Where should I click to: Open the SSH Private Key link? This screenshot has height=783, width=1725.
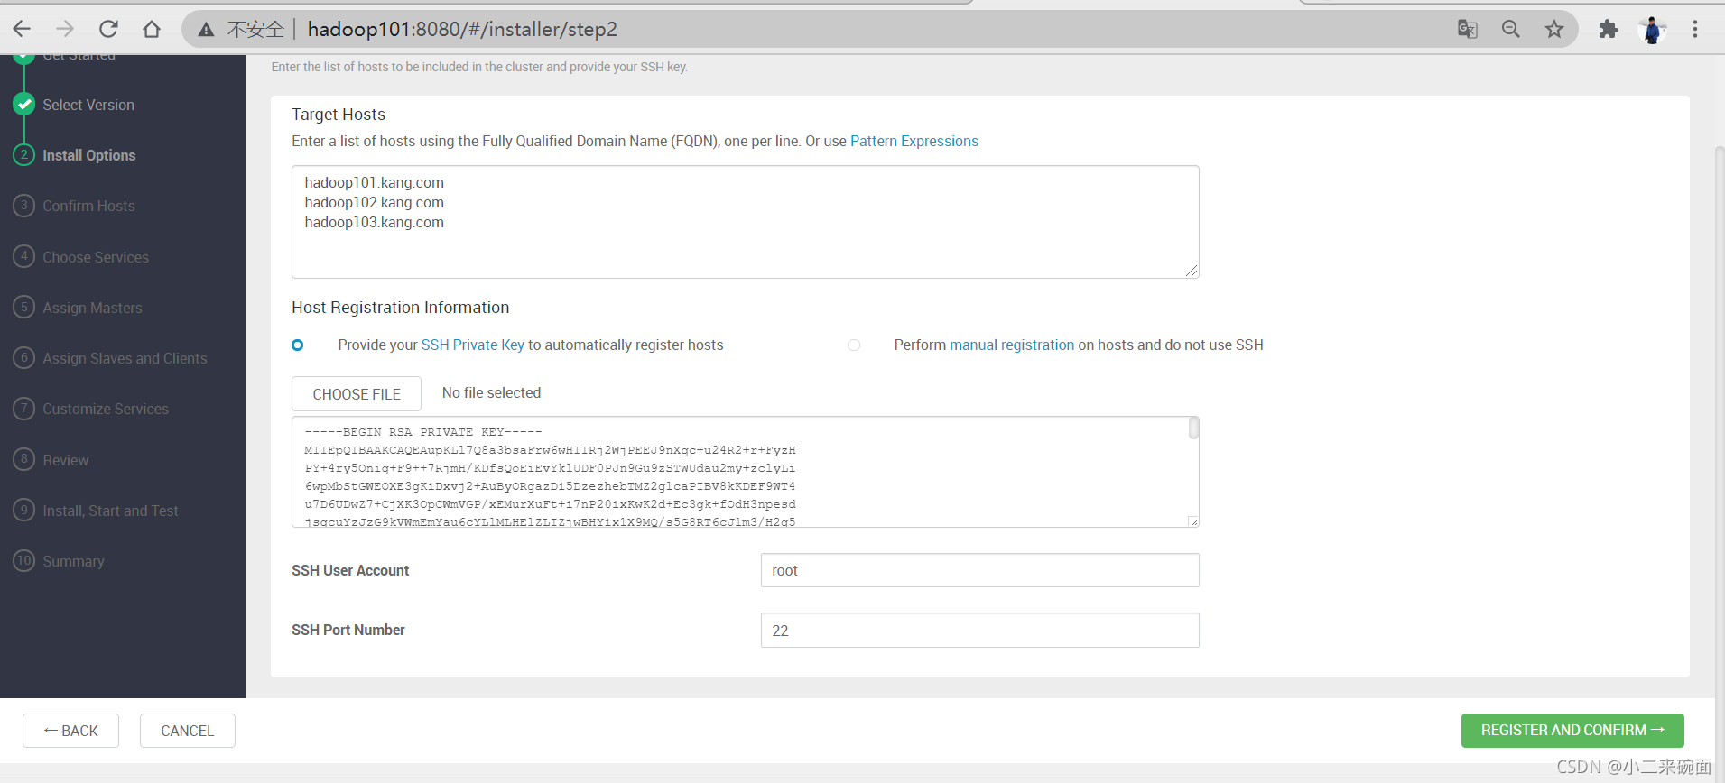click(473, 345)
